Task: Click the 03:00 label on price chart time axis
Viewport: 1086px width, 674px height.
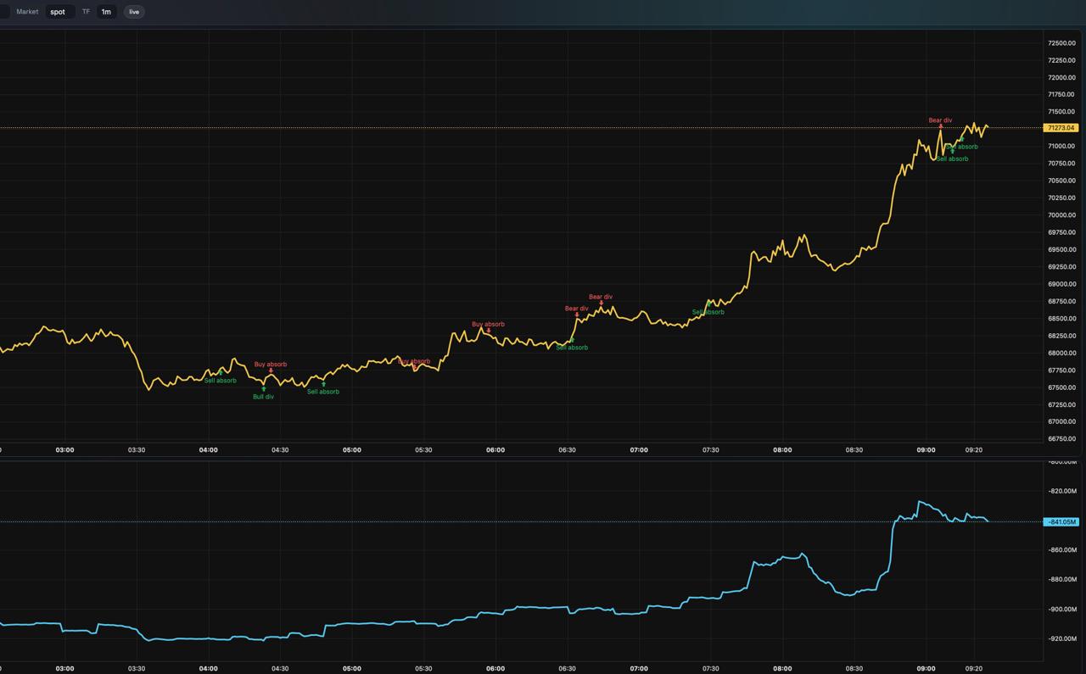Action: pyautogui.click(x=64, y=450)
